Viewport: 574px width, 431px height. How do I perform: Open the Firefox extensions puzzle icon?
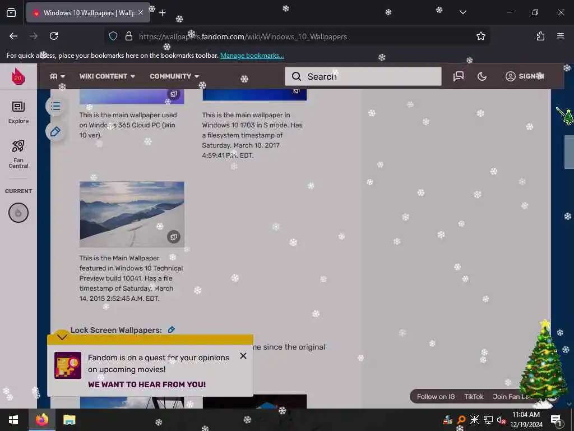540,36
